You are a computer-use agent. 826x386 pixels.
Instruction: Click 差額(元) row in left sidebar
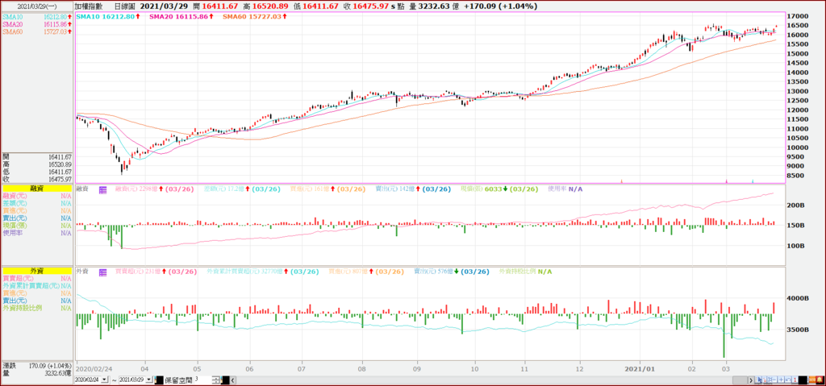pyautogui.click(x=37, y=203)
